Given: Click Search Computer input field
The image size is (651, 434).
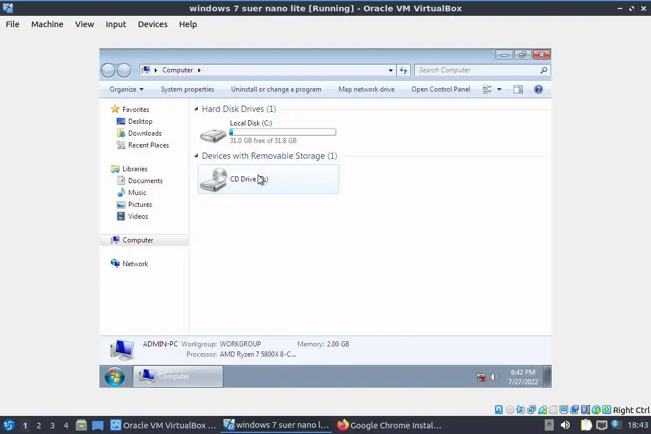Looking at the screenshot, I should (478, 70).
